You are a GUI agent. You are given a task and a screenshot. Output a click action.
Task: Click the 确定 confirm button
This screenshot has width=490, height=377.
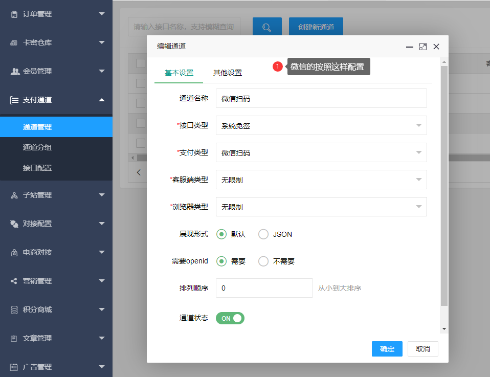[387, 349]
